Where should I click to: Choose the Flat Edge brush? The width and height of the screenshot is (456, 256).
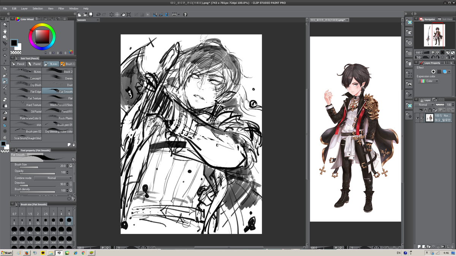pos(26,91)
